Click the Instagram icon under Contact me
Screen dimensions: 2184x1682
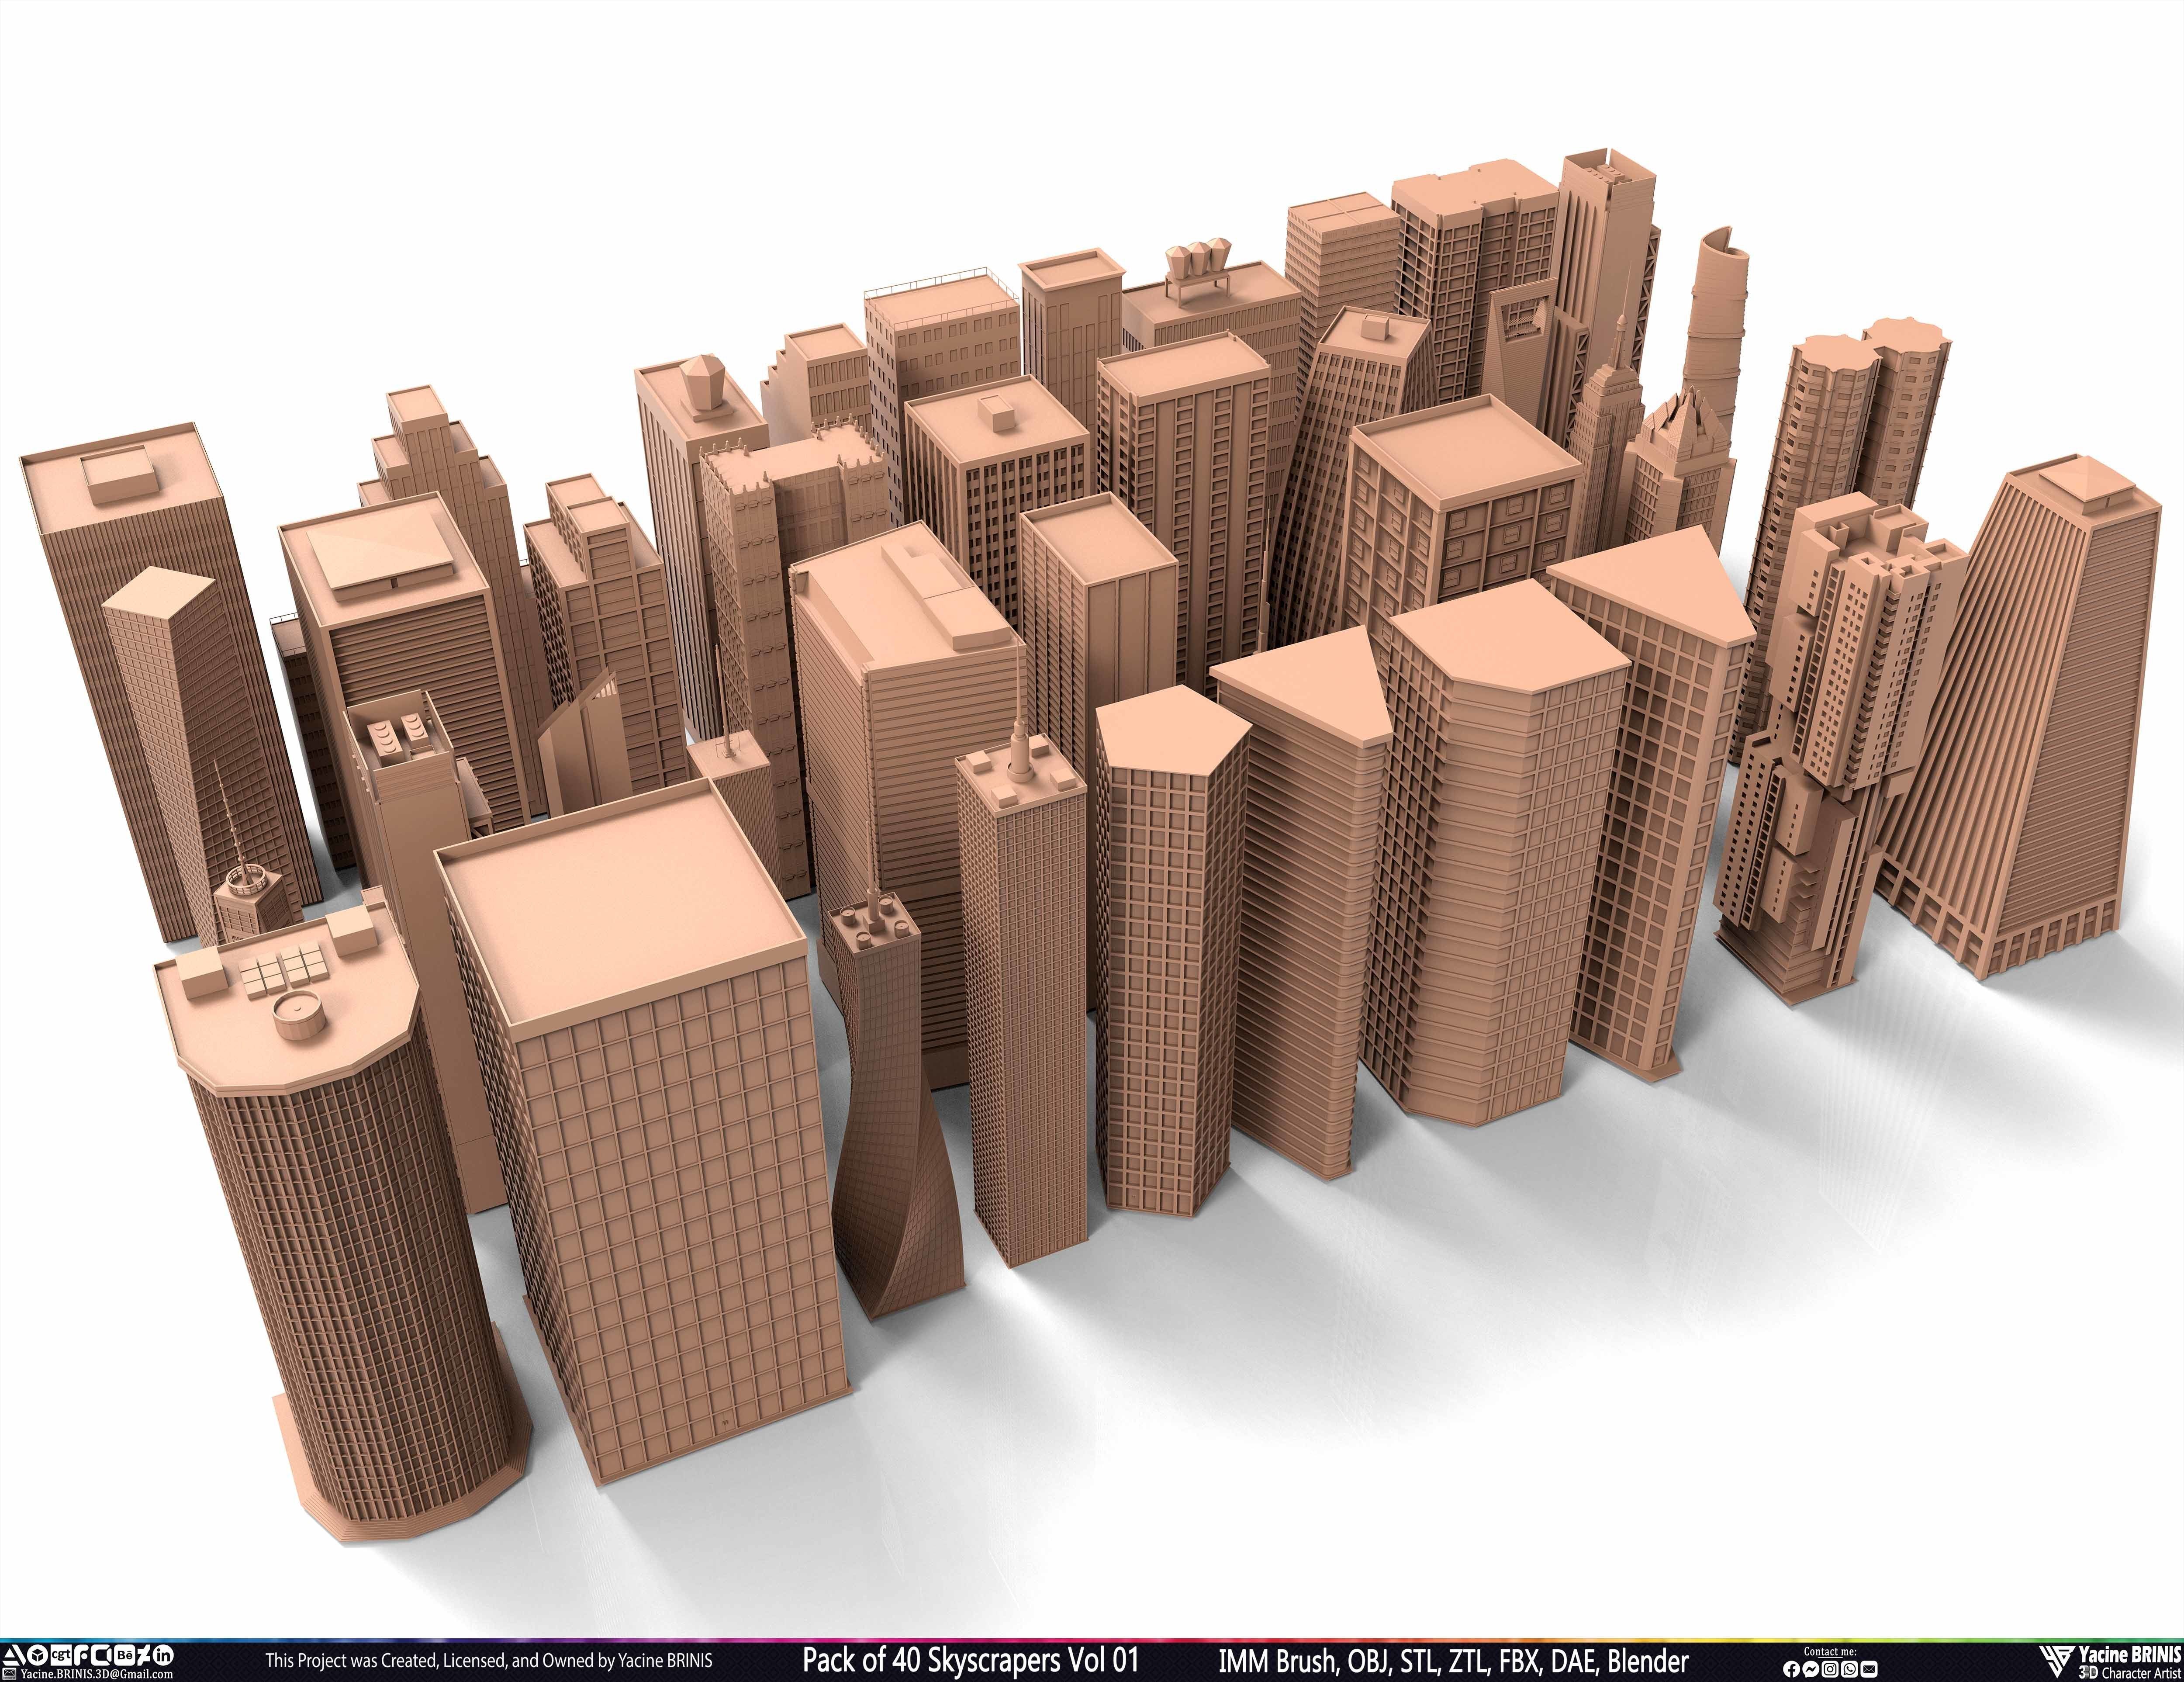[1830, 1669]
